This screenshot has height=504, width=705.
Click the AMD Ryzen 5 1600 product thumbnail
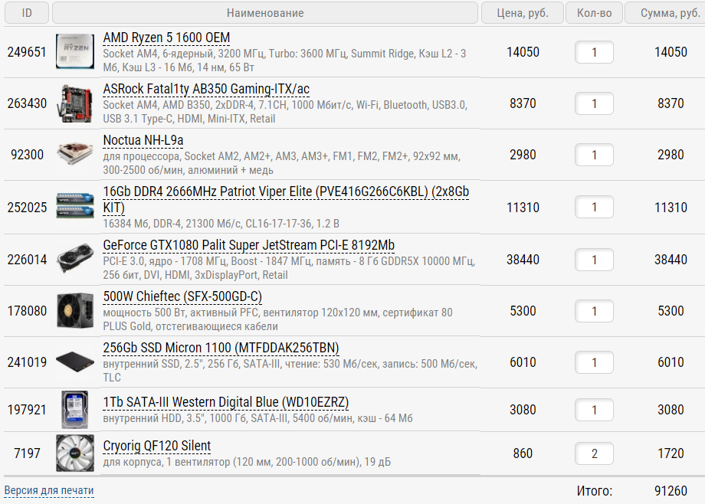(75, 52)
